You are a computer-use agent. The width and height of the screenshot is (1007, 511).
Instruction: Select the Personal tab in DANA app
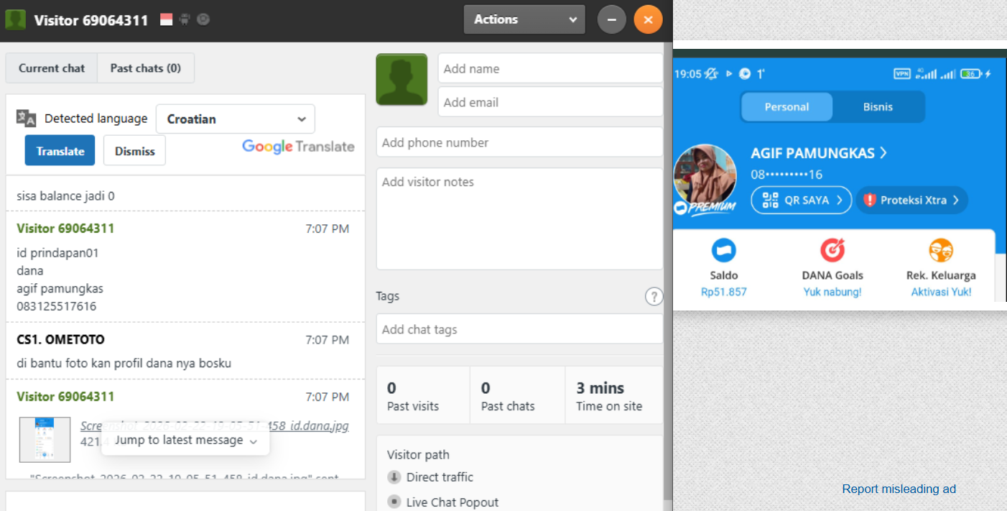pyautogui.click(x=786, y=107)
